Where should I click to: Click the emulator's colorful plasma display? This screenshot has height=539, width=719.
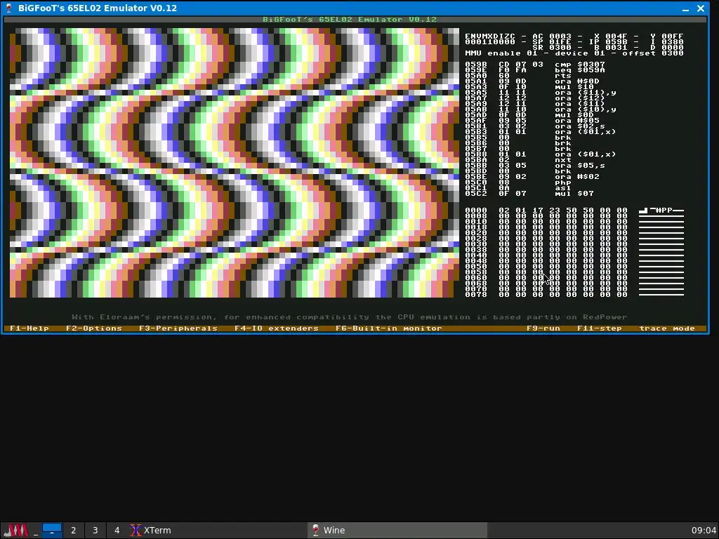235,163
